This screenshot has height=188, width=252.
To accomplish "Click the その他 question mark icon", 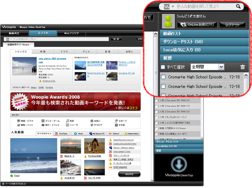I will point(116,125).
